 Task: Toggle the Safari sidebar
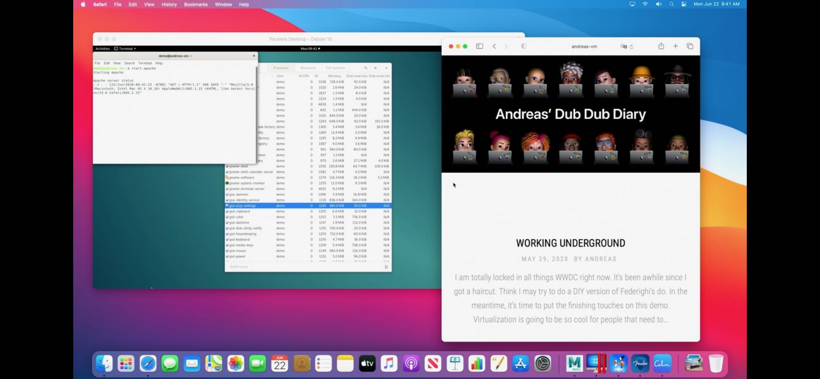pyautogui.click(x=480, y=46)
